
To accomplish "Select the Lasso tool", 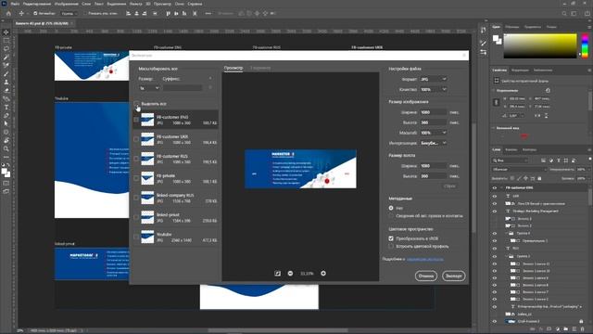I will click(6, 49).
